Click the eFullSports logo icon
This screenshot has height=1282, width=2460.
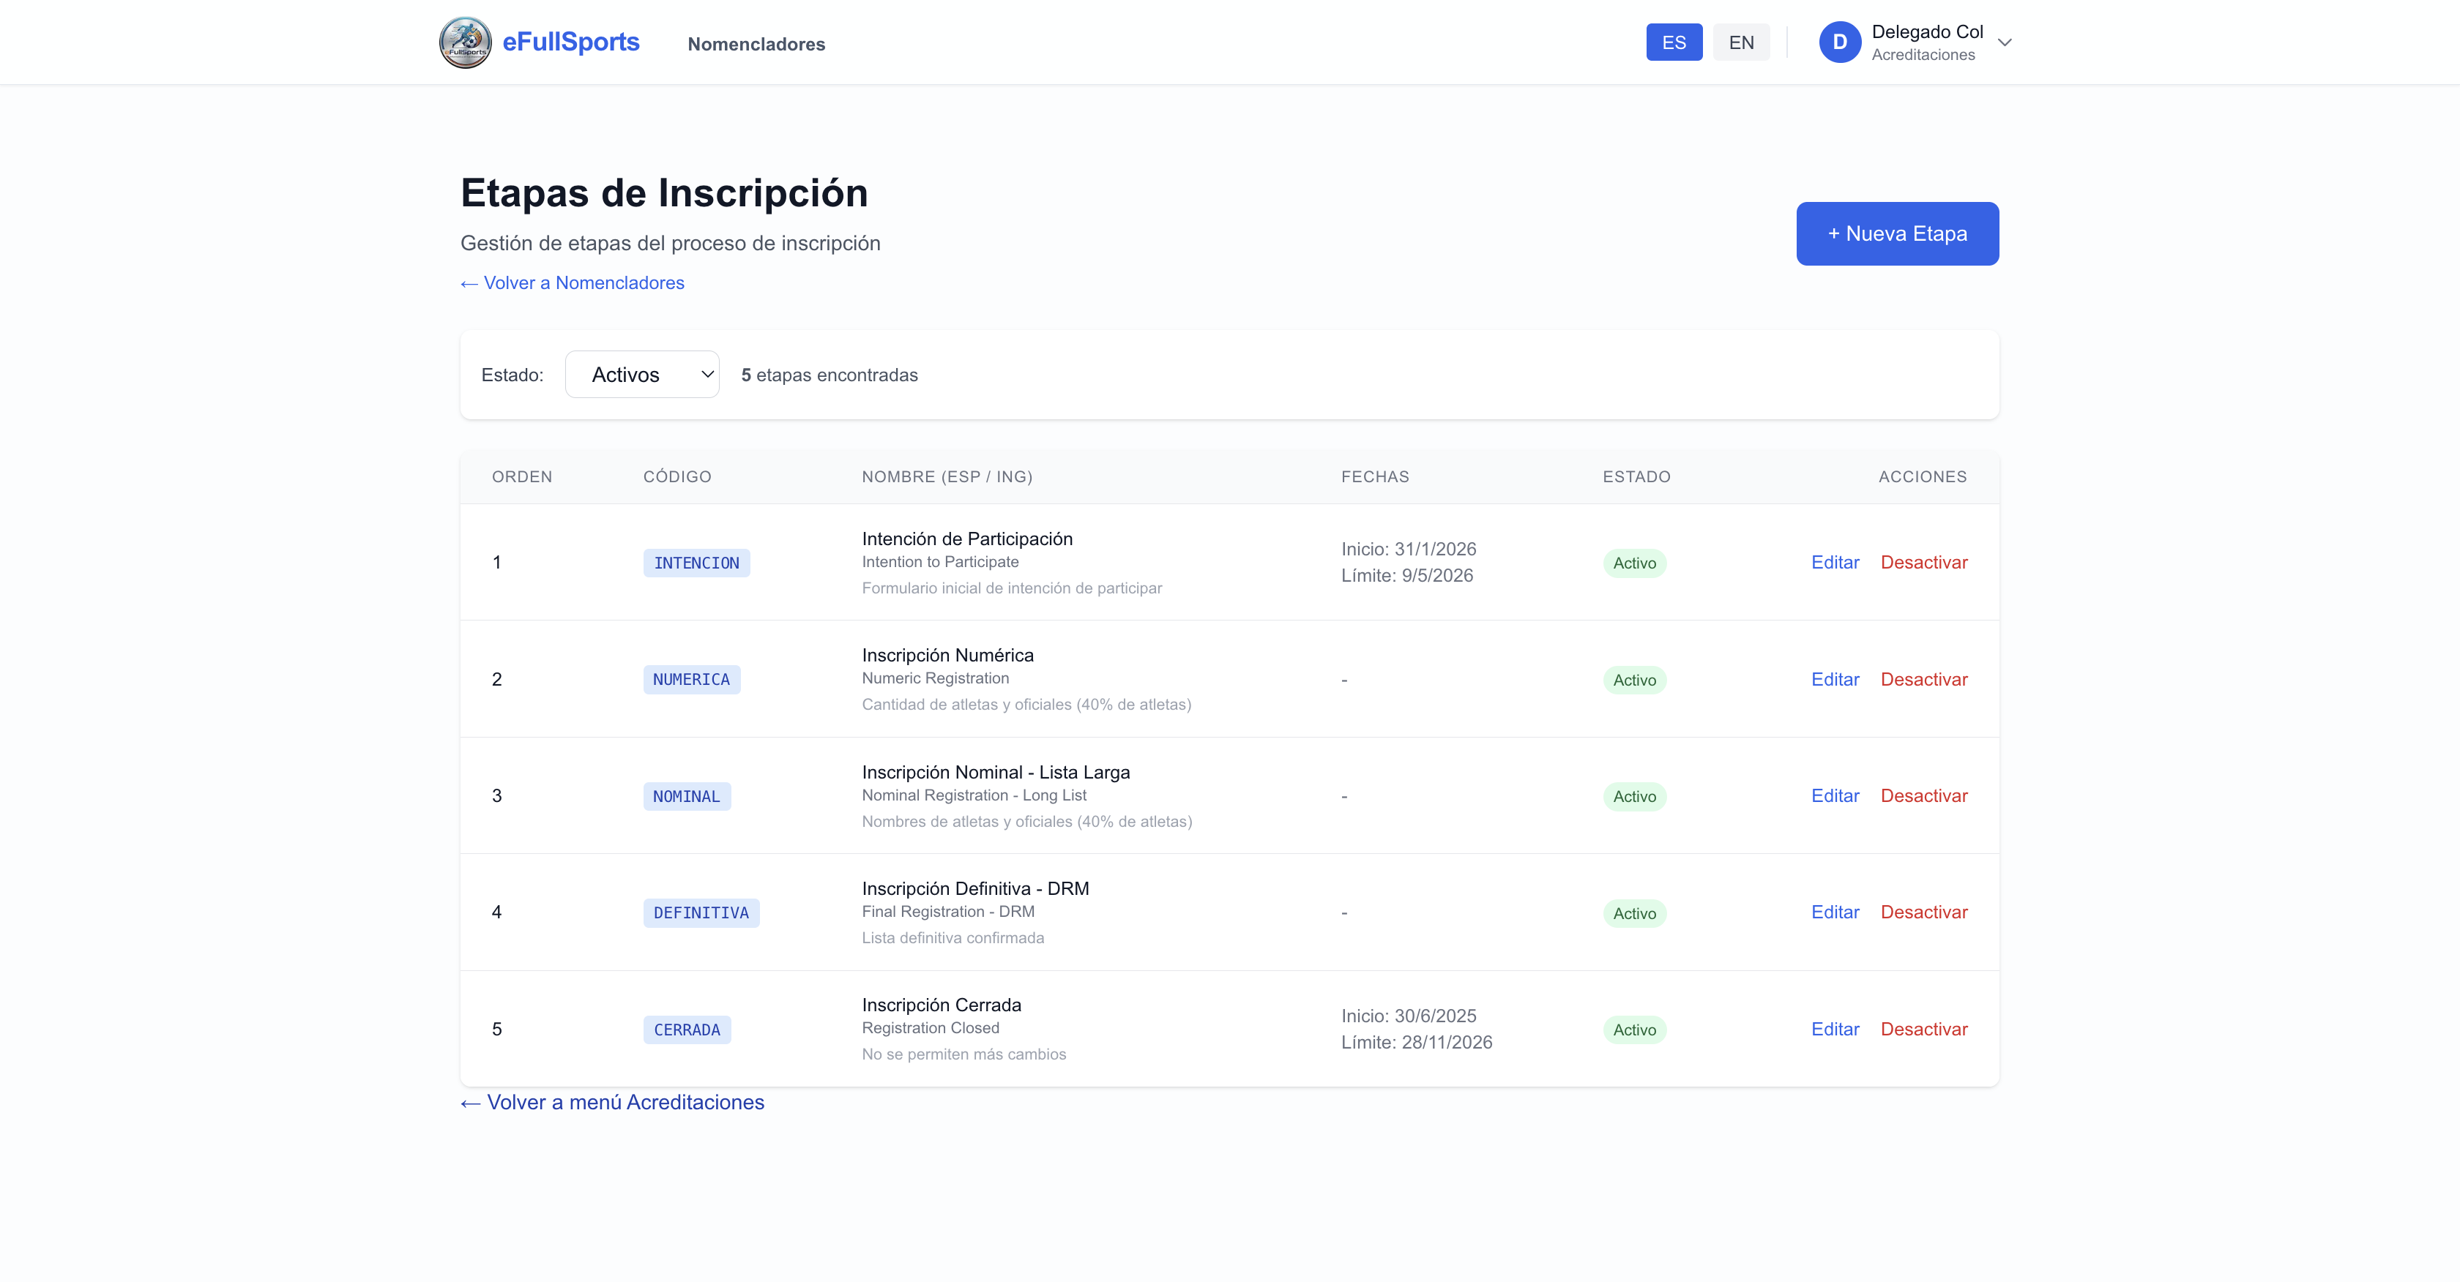point(465,42)
